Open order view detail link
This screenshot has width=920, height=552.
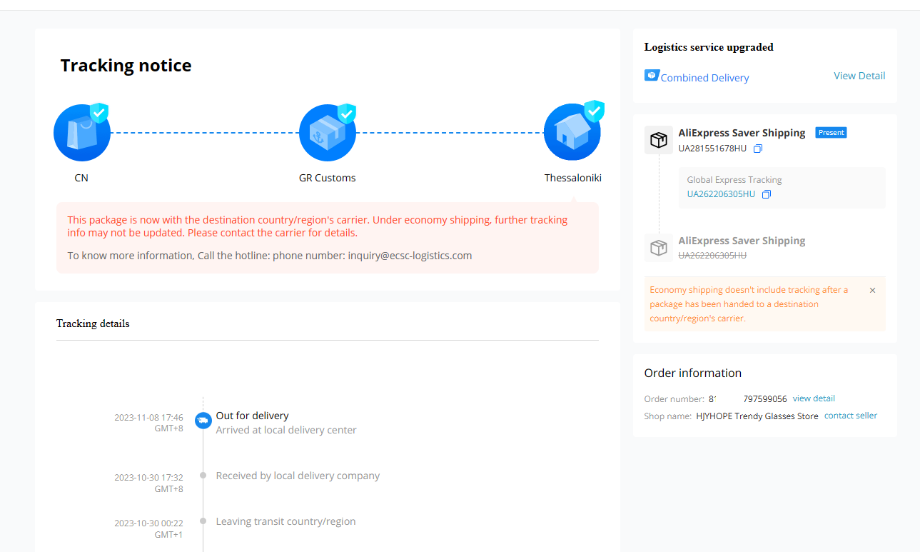pyautogui.click(x=814, y=398)
